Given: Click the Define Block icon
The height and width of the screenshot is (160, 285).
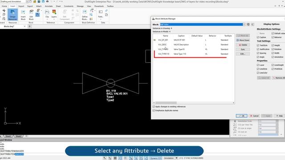Looking at the screenshot, I should tap(85, 12).
